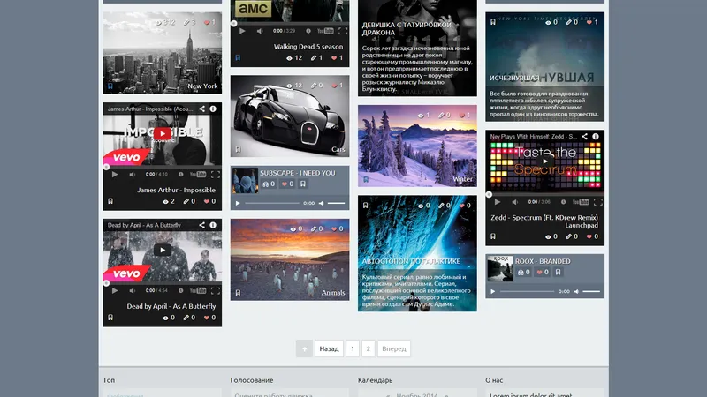Go fullscreen on the James Arthur video
707x397 pixels.
coord(216,174)
